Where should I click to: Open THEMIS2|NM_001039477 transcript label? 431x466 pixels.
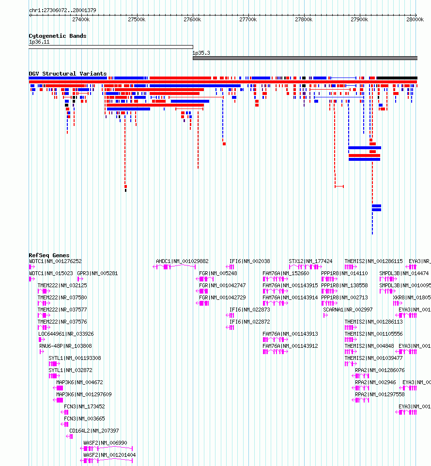[x=374, y=358]
